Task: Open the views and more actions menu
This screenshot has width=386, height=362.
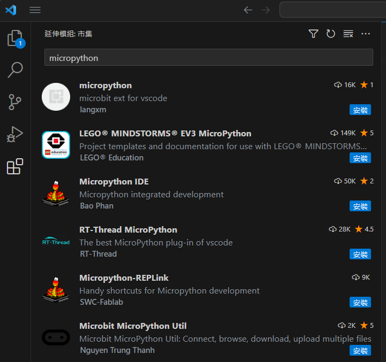Action: [x=366, y=34]
